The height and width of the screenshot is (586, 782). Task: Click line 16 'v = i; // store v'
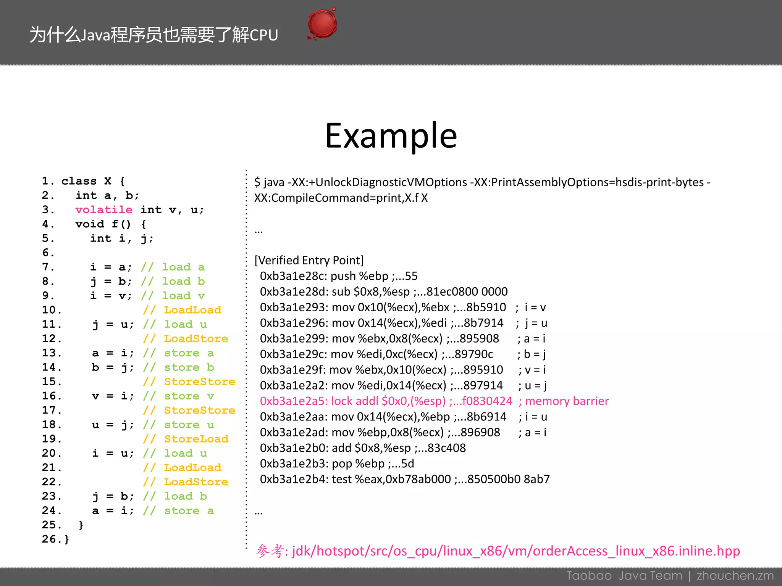tap(128, 396)
